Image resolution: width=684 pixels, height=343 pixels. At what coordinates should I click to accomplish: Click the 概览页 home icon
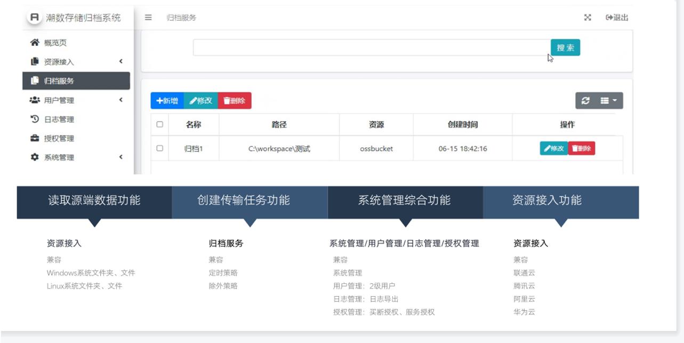point(35,43)
